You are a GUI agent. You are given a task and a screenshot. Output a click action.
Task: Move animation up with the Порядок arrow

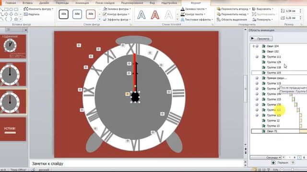273,162
